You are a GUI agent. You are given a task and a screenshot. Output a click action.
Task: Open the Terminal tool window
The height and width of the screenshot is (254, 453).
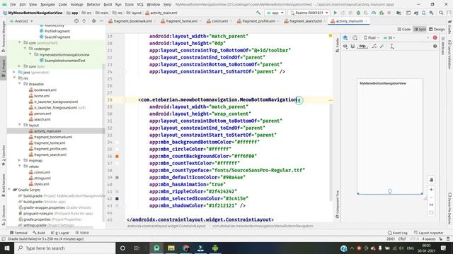click(x=18, y=233)
